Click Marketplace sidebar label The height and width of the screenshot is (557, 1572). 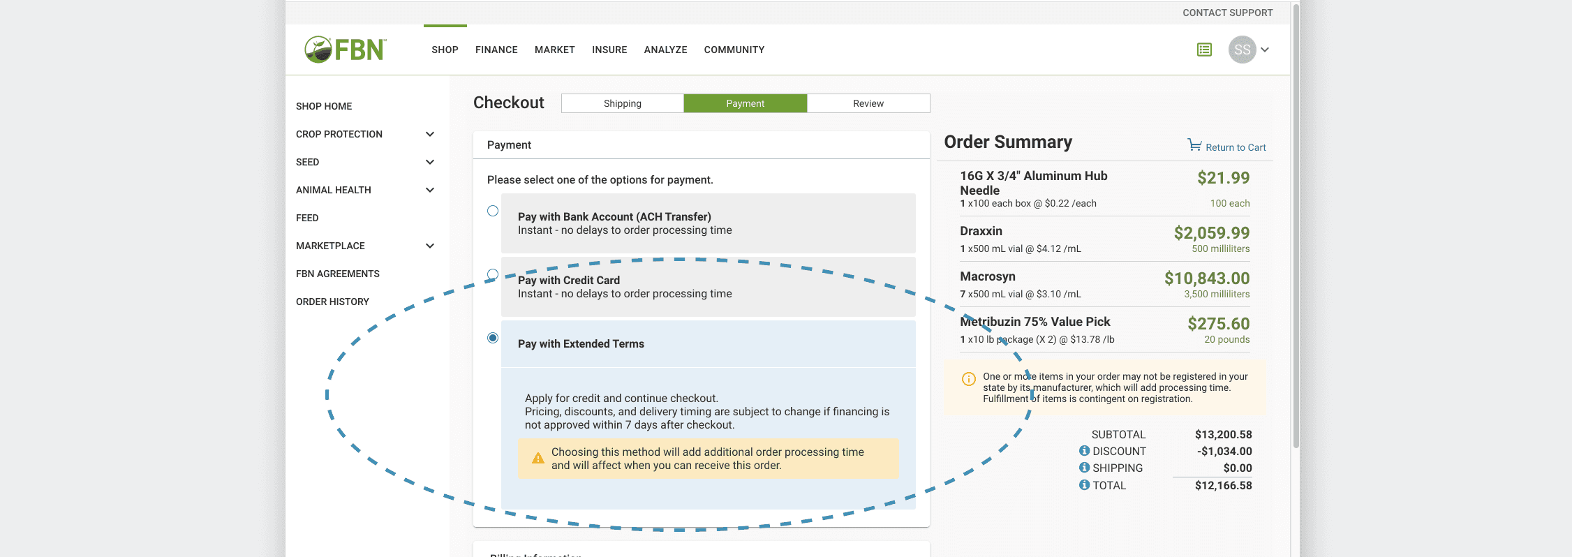(x=330, y=246)
